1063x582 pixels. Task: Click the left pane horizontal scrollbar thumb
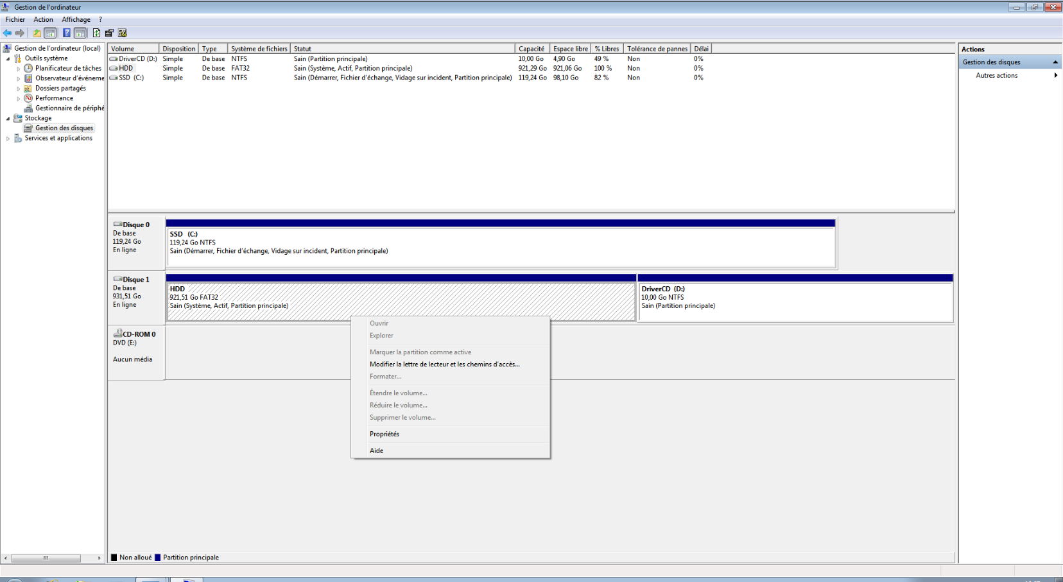[x=46, y=558]
